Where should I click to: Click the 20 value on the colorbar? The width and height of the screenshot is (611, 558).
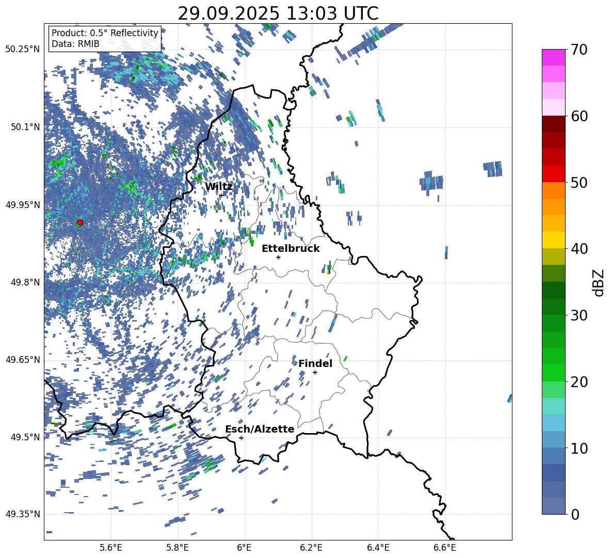pos(579,381)
